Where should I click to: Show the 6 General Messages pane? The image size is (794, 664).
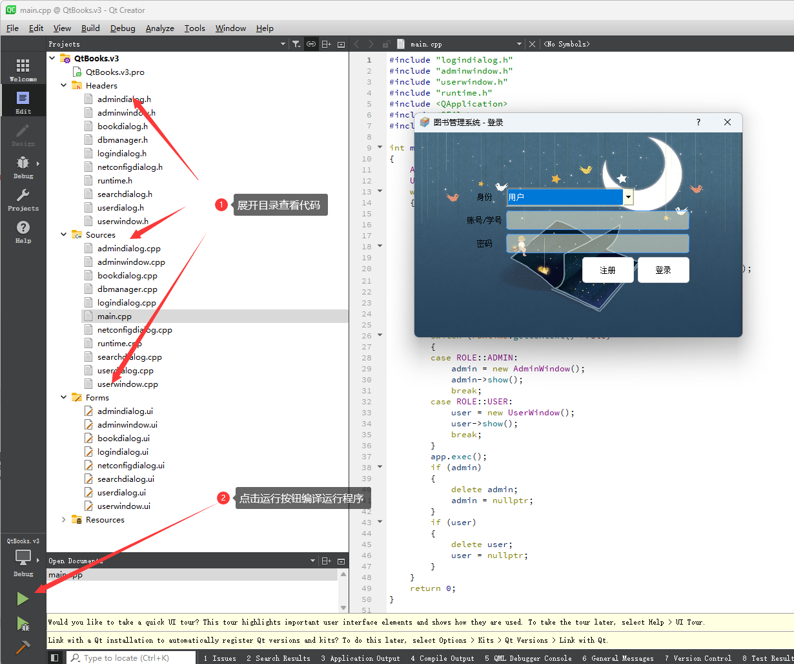(618, 658)
